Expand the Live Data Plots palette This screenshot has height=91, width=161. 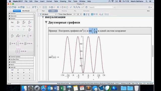point(21,59)
